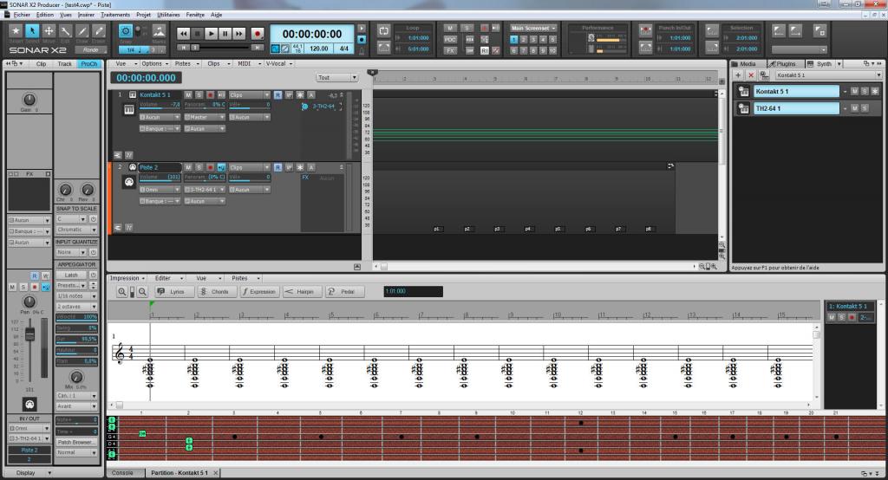Pick the Move tool
The image size is (888, 480).
click(x=49, y=31)
